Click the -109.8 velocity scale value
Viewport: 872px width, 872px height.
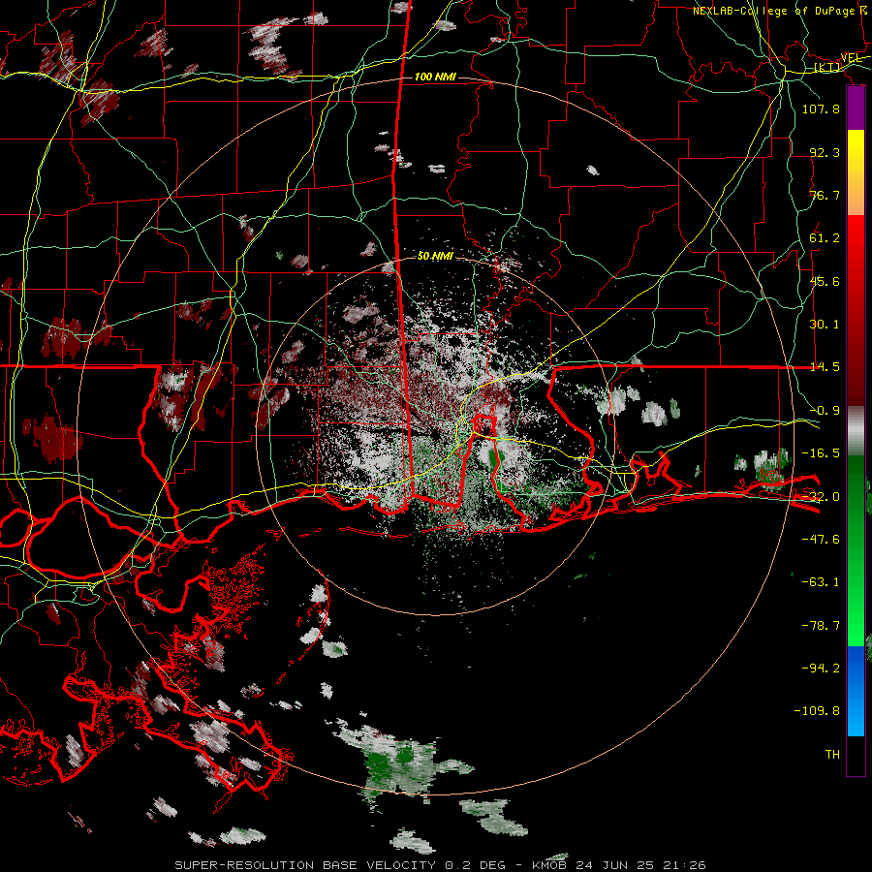[x=817, y=711]
